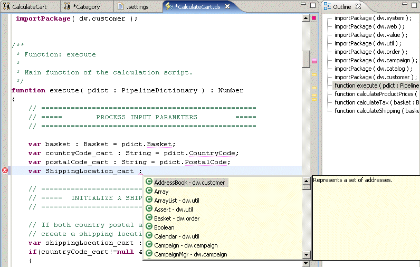The image size is (420, 267).
Task: Click the Basket class icon in suggestions
Action: (x=149, y=218)
